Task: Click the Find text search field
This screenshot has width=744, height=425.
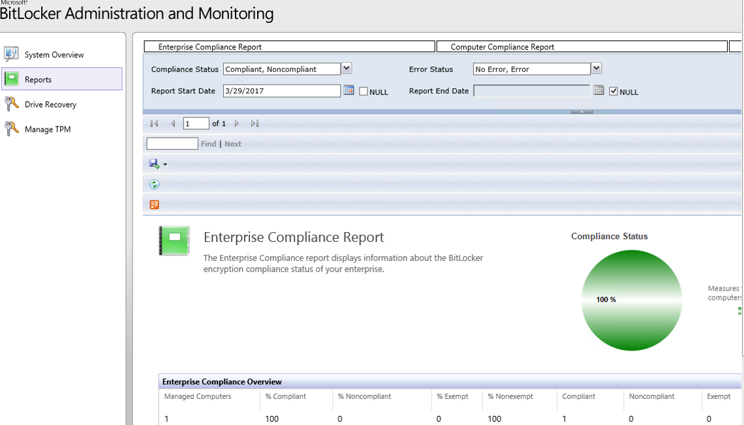Action: click(172, 143)
